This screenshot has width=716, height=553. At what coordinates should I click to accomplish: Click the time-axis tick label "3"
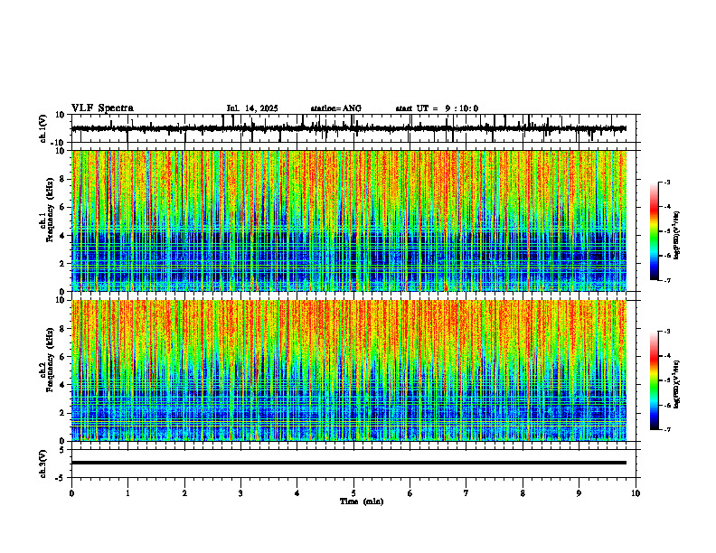[x=240, y=493]
